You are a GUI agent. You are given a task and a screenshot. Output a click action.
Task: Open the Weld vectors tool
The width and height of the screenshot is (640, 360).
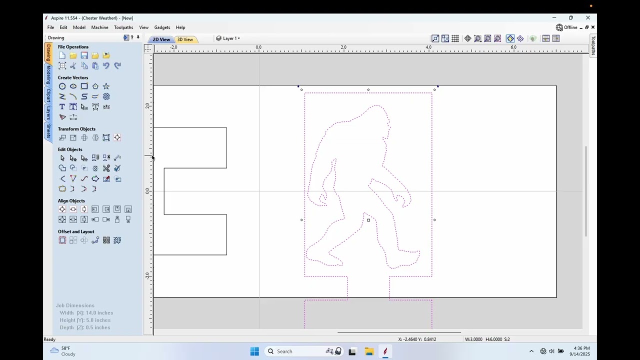coord(62,168)
